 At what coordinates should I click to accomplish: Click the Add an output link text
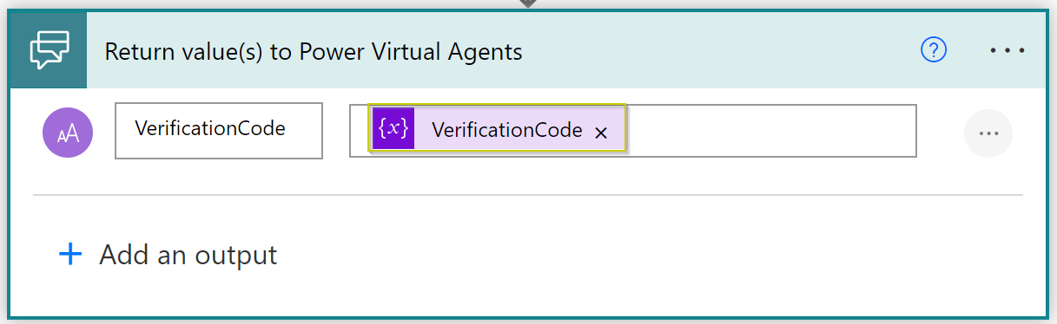188,255
